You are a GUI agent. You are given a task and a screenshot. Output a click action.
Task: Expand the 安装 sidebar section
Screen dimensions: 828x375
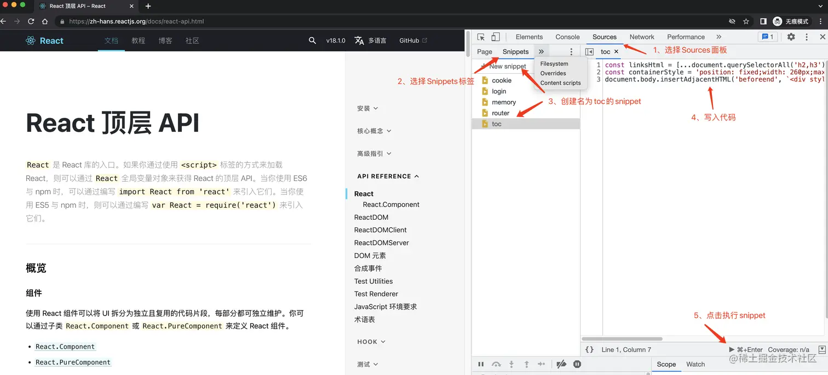pos(367,108)
